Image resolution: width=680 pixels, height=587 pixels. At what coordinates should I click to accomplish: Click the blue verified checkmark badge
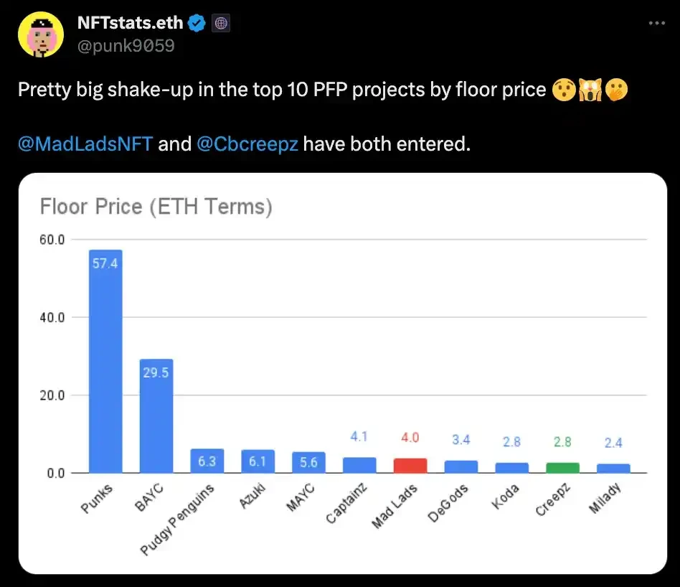point(197,24)
